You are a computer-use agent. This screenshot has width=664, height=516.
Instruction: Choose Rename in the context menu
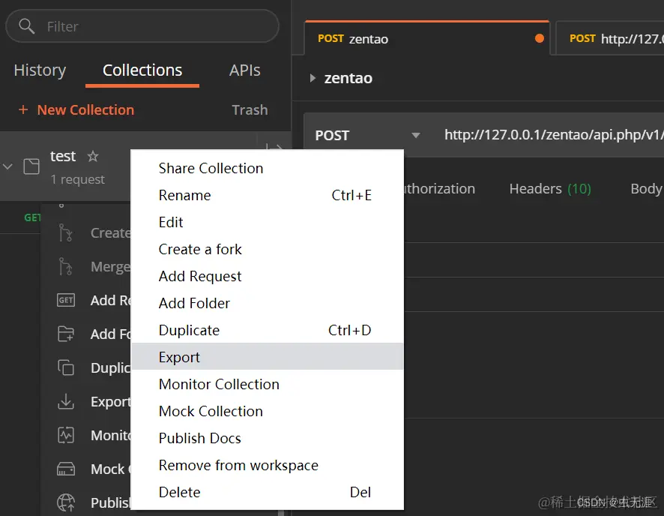[x=268, y=195]
